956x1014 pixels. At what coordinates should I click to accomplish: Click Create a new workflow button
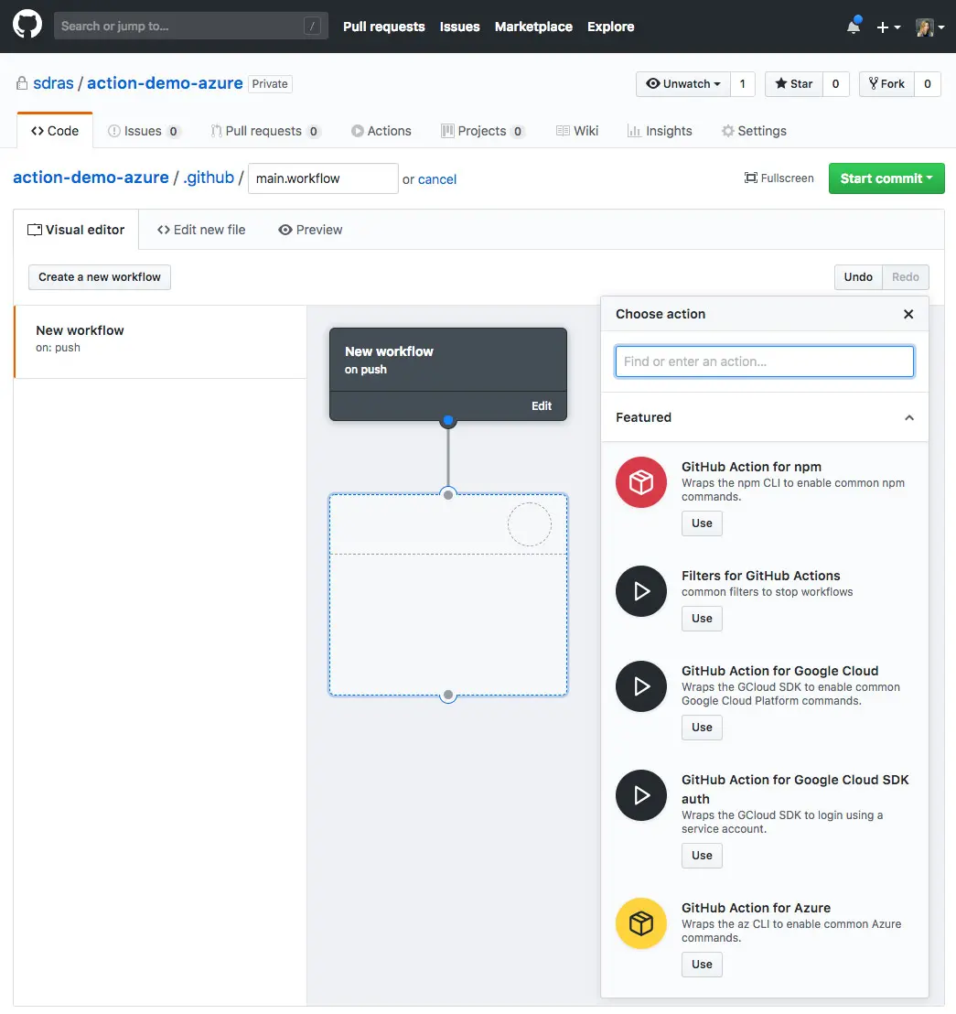[100, 276]
